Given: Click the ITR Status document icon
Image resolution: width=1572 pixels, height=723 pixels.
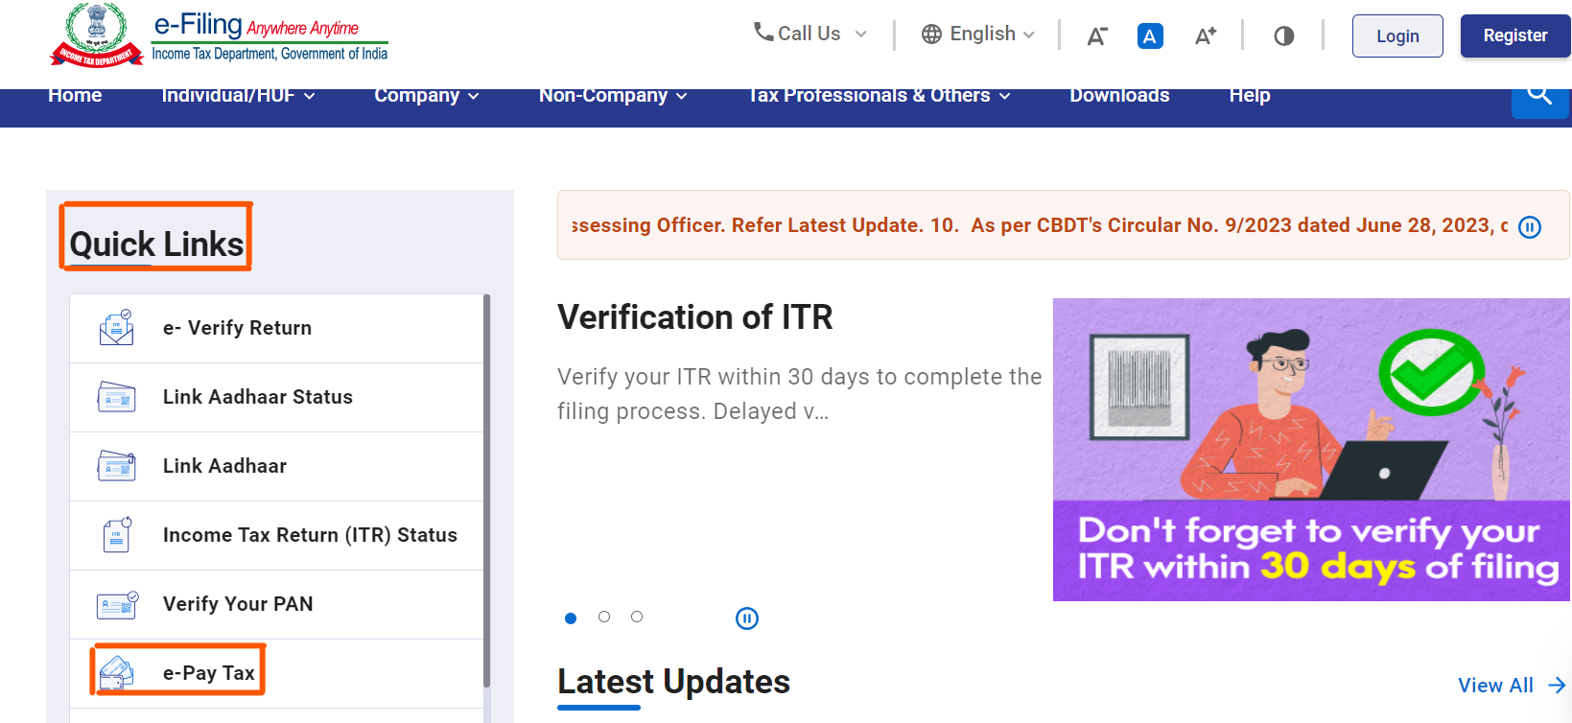Looking at the screenshot, I should pyautogui.click(x=117, y=535).
